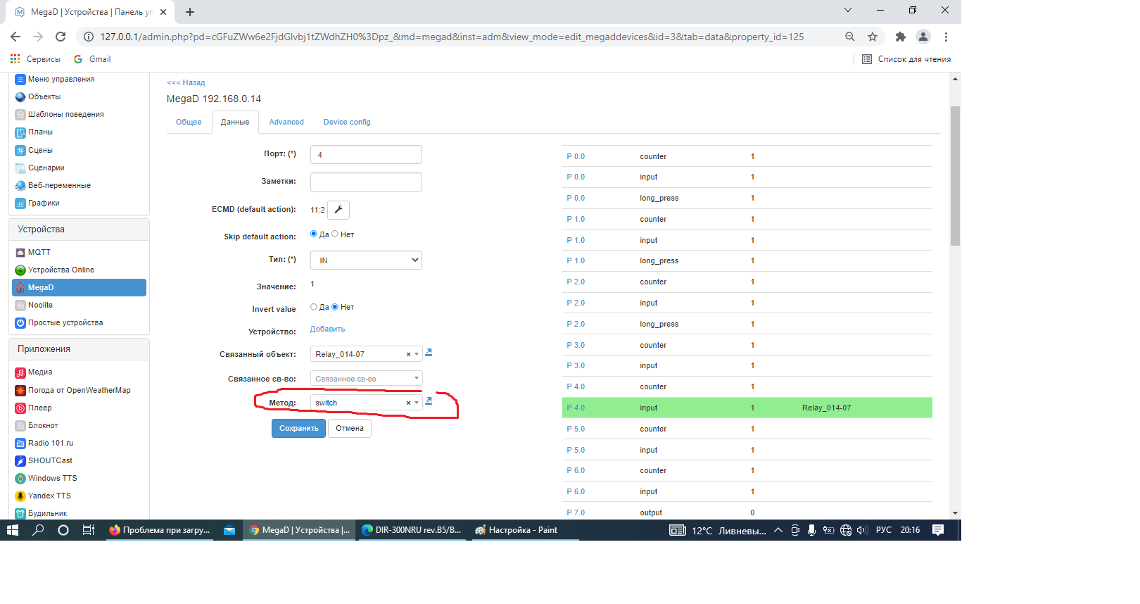Set Skip default action to Да
1140x604 pixels.
(x=314, y=234)
